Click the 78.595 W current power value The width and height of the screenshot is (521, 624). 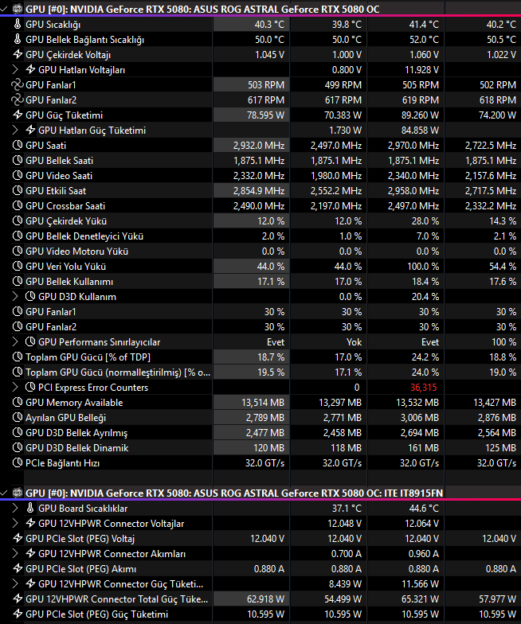click(x=266, y=115)
